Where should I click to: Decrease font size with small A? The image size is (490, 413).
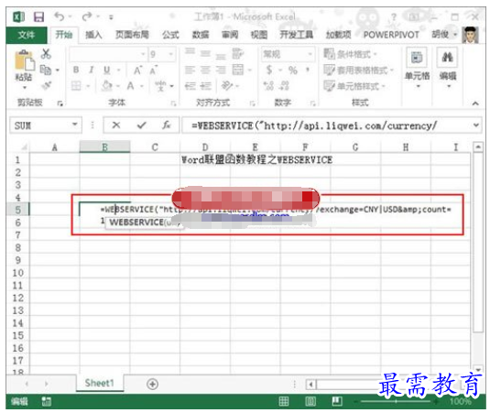[x=154, y=71]
